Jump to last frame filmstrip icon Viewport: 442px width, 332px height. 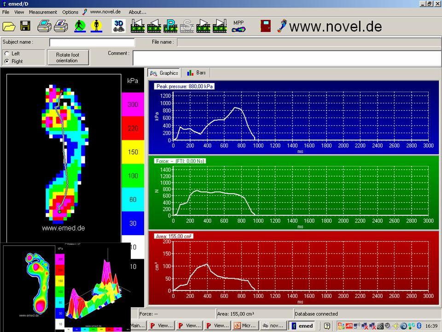220,26
